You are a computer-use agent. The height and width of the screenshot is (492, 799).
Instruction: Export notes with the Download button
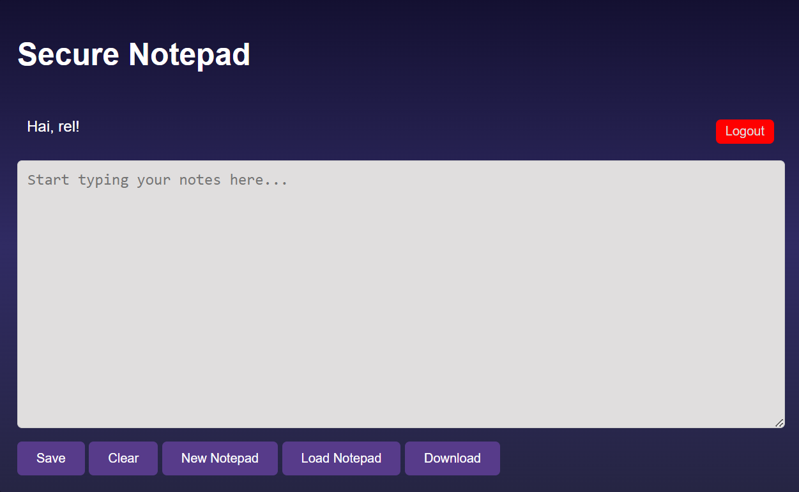(452, 458)
